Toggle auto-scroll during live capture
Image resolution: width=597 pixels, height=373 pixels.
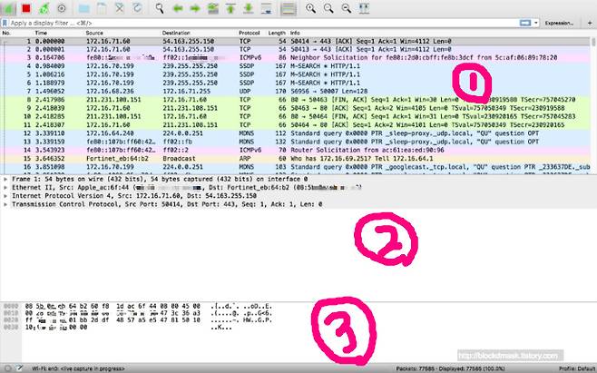pos(267,8)
